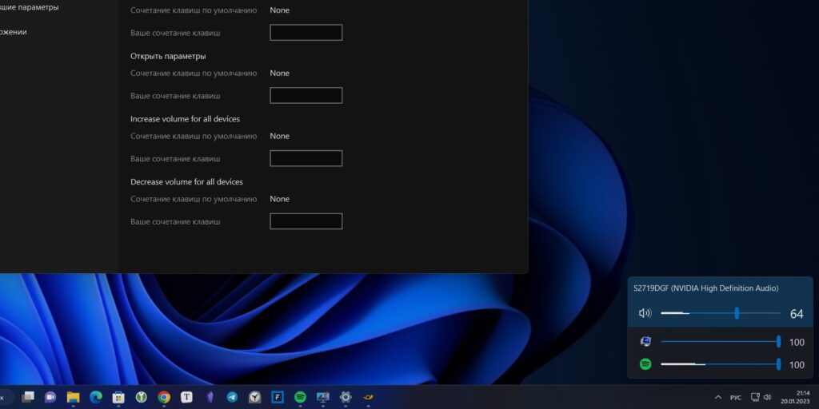Click the 'Открыть параметры' heading
The height and width of the screenshot is (409, 819).
[x=168, y=56]
